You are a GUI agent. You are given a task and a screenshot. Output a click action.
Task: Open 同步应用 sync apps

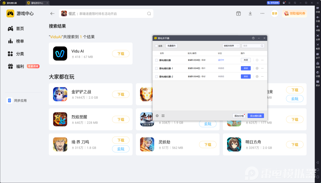tap(21, 101)
